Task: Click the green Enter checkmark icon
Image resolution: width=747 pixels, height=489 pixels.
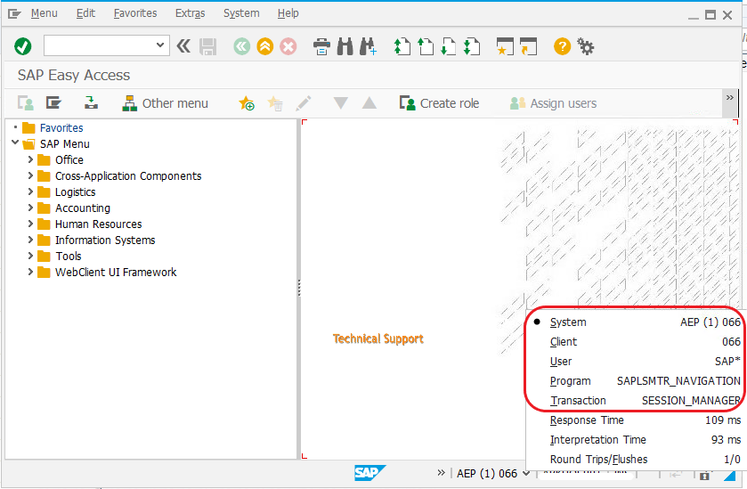Action: (x=23, y=46)
